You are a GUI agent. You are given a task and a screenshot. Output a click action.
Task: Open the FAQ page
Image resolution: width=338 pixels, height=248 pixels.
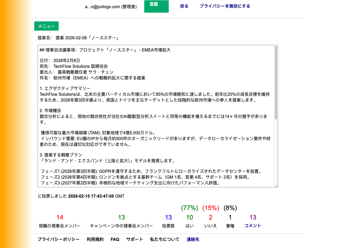[115, 239]
